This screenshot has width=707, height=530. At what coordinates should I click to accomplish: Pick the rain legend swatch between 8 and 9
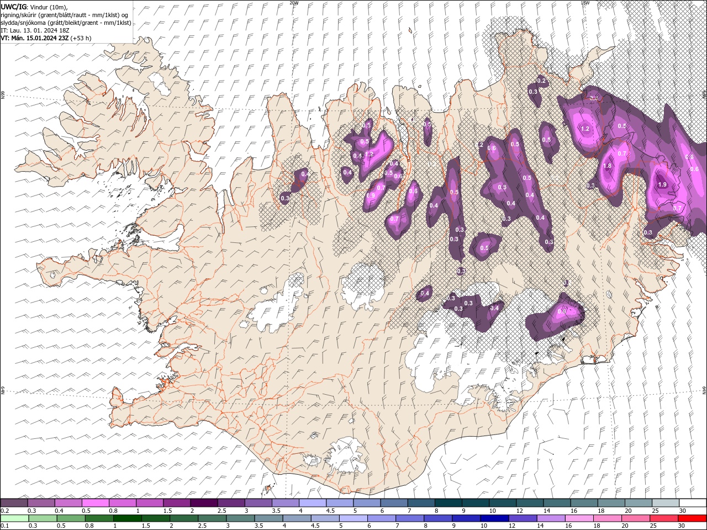(x=437, y=518)
